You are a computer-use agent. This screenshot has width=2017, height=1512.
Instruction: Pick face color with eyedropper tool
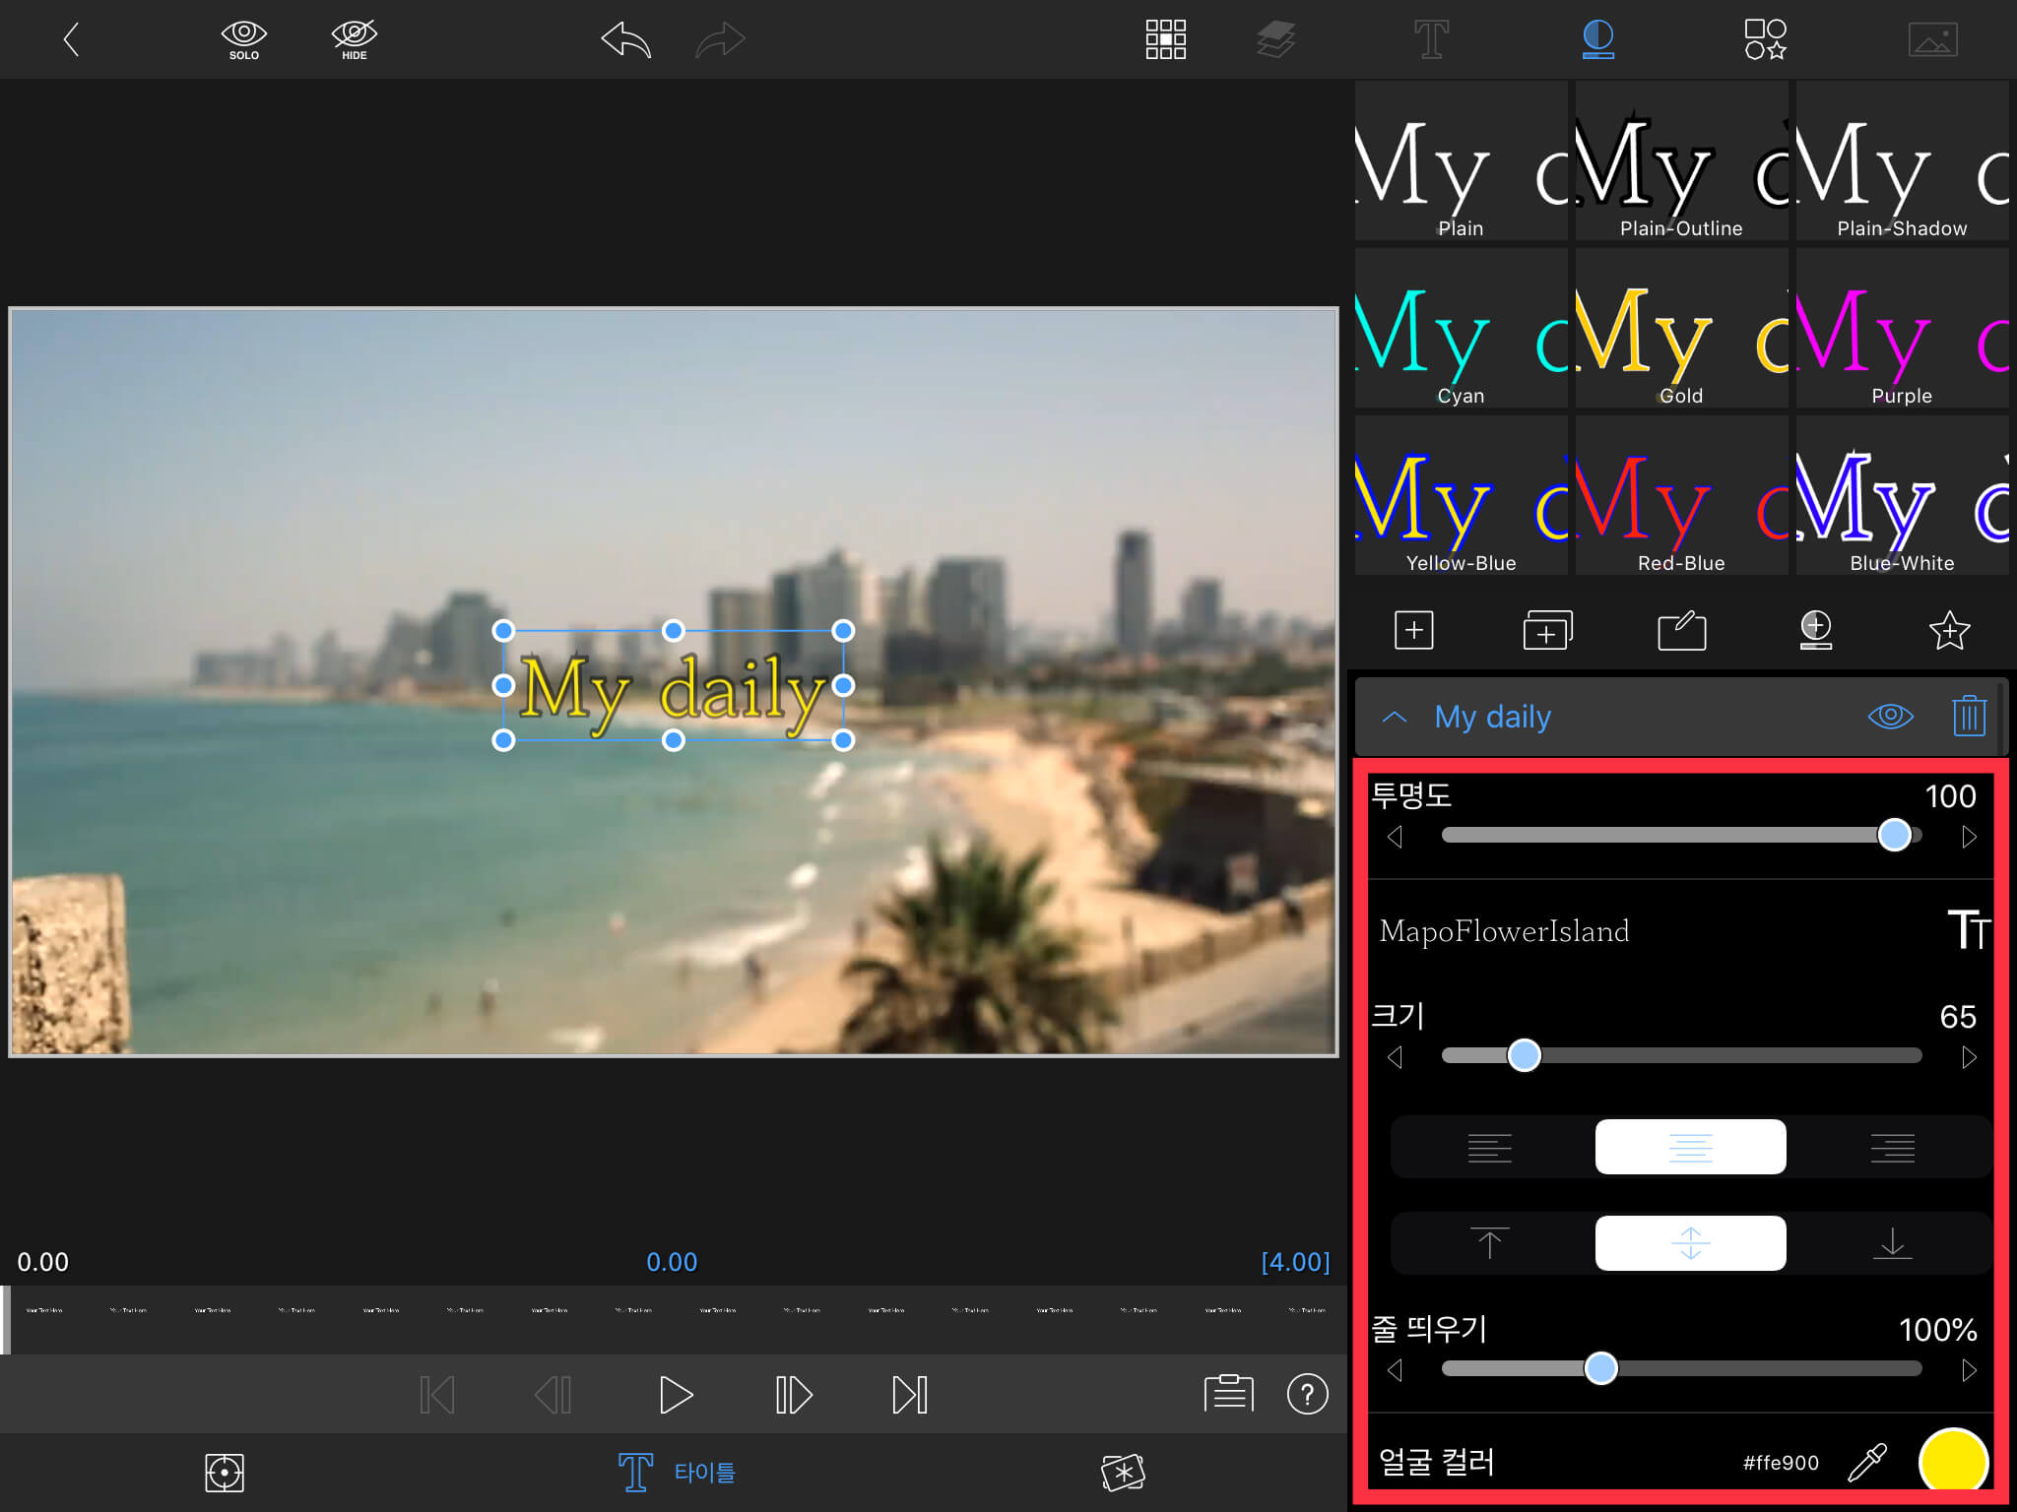1867,1462
